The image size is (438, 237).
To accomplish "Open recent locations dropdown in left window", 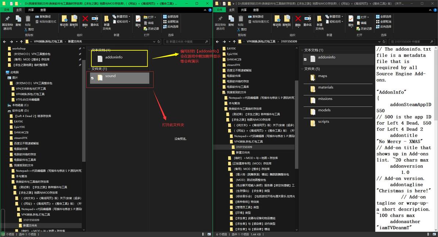I will point(17,42).
